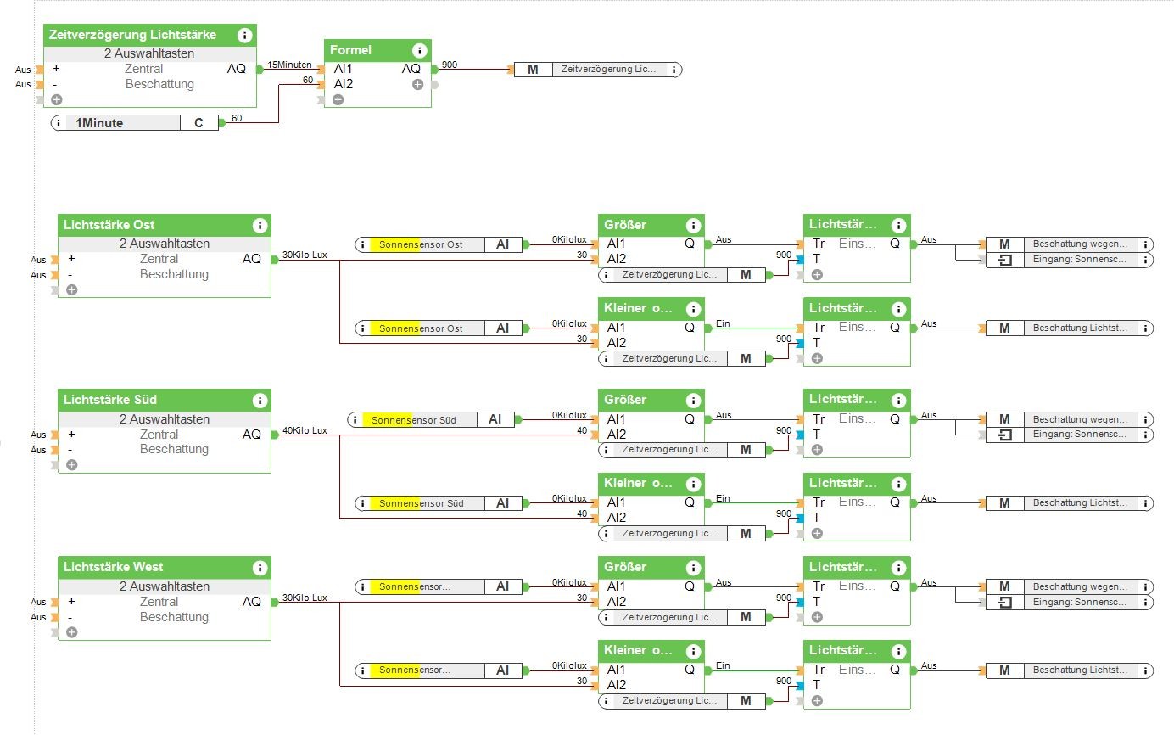Click the C cell of the 1Minute constant
Viewport: 1174px width, 735px height.
199,123
